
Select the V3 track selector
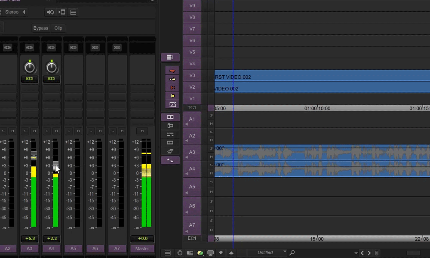tap(192, 75)
